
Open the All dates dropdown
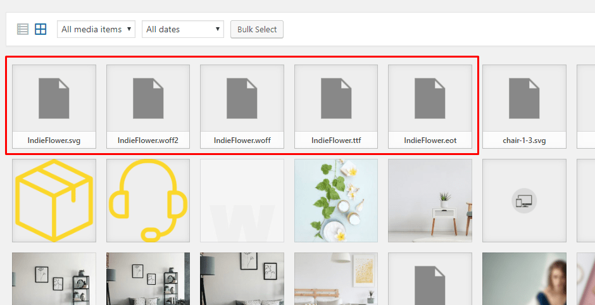point(183,29)
